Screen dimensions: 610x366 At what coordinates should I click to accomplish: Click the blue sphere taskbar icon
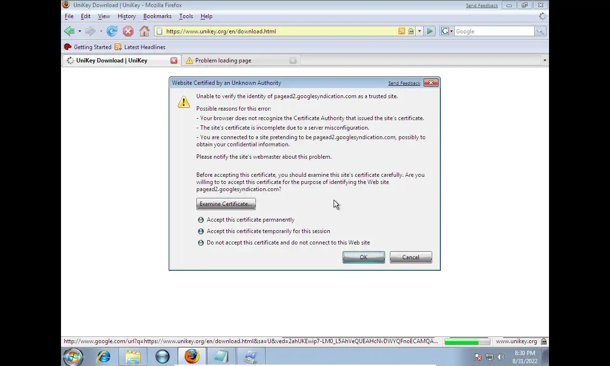[x=163, y=356]
